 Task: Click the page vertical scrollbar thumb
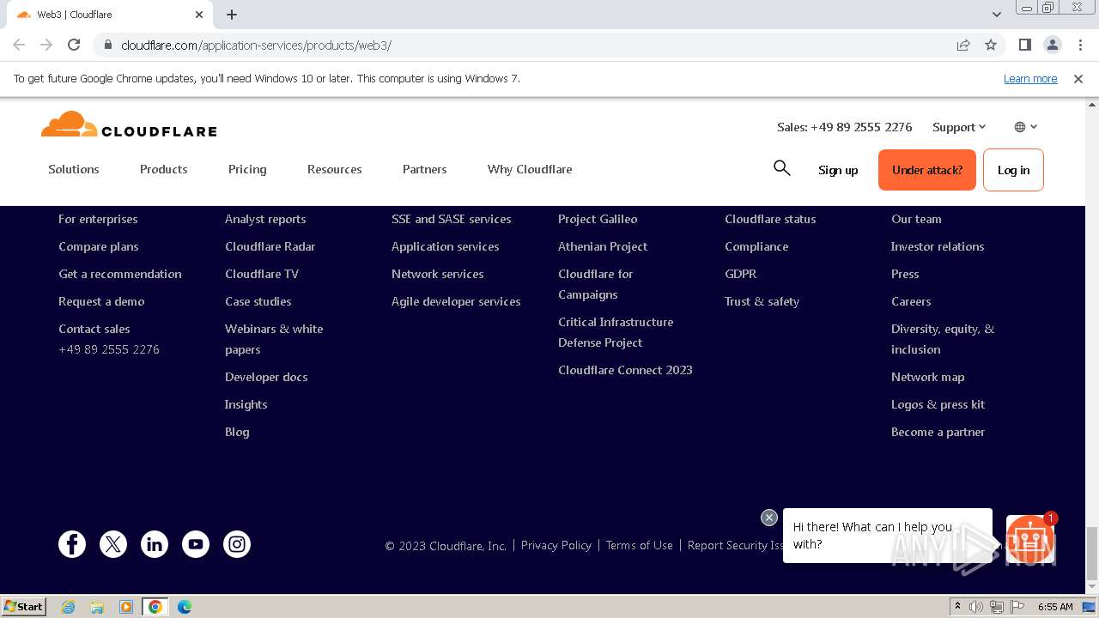click(1092, 554)
